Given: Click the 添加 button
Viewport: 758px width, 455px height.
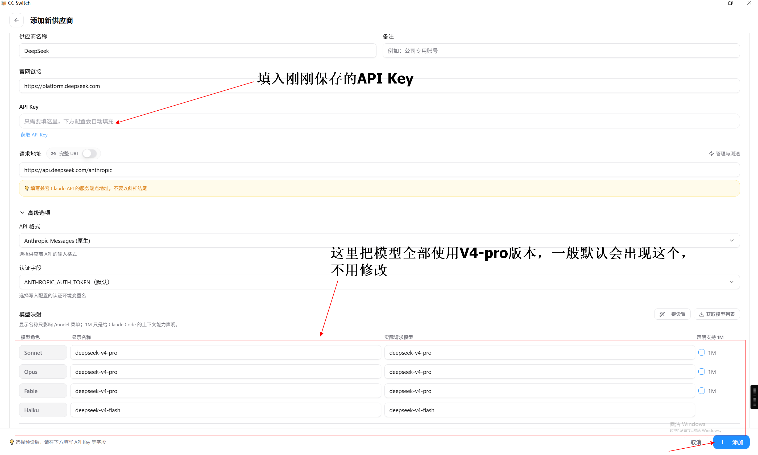Looking at the screenshot, I should 731,442.
